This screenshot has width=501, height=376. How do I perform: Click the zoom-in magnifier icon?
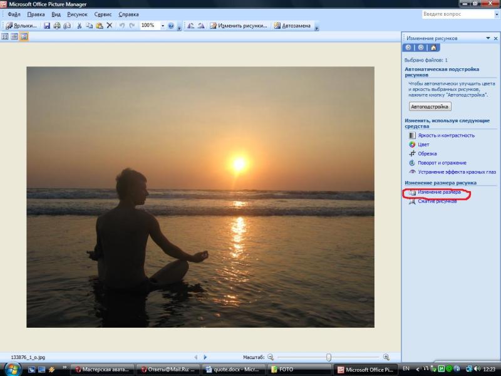pyautogui.click(x=386, y=357)
